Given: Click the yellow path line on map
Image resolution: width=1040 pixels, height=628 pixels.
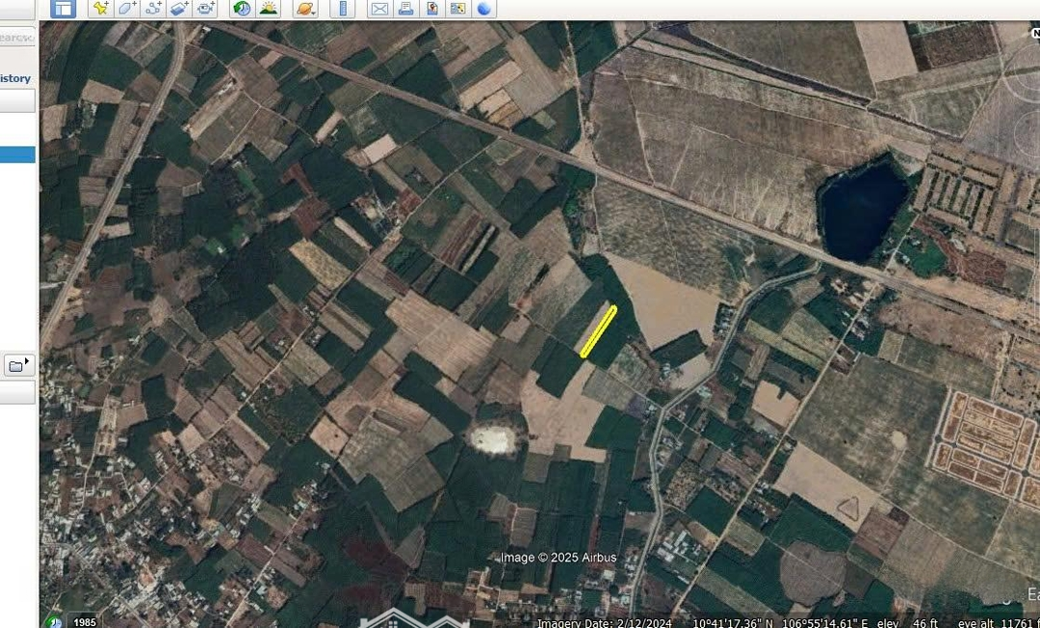Looking at the screenshot, I should [x=598, y=331].
